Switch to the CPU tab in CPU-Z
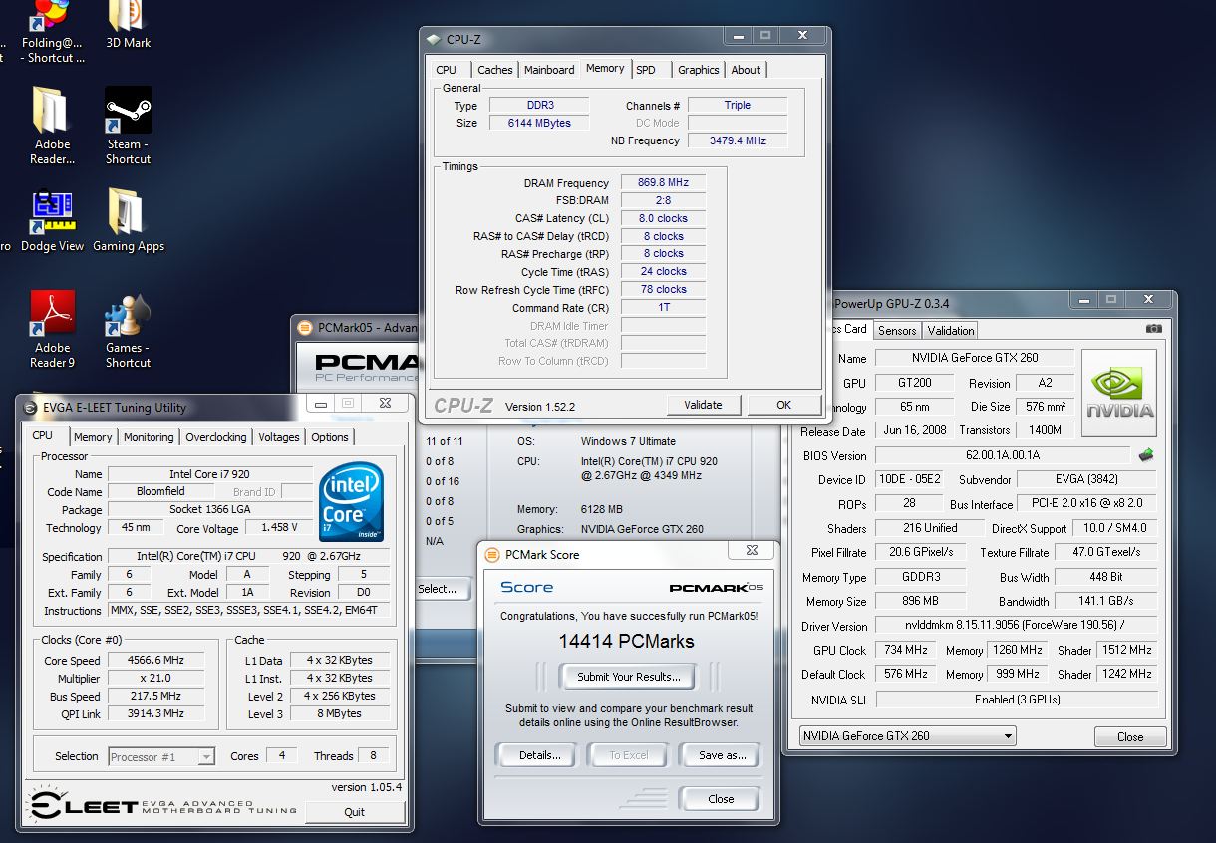Screen dimensions: 1216x843 point(447,70)
